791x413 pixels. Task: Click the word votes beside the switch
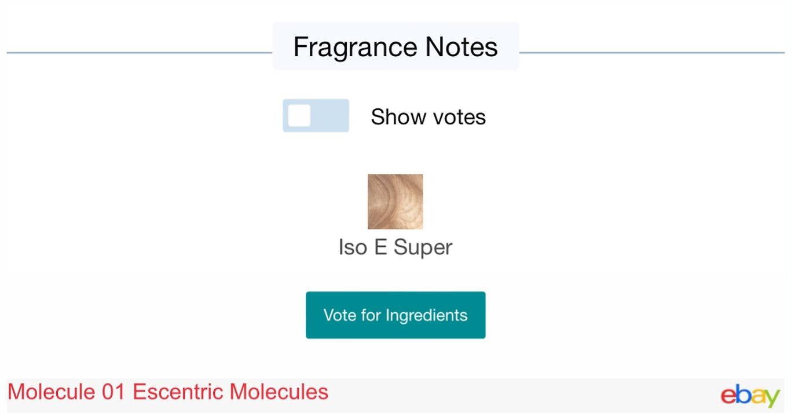point(458,117)
